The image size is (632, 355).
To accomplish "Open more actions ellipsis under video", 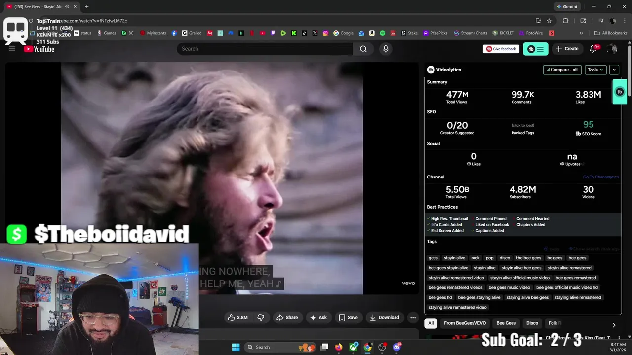I will pos(413,318).
